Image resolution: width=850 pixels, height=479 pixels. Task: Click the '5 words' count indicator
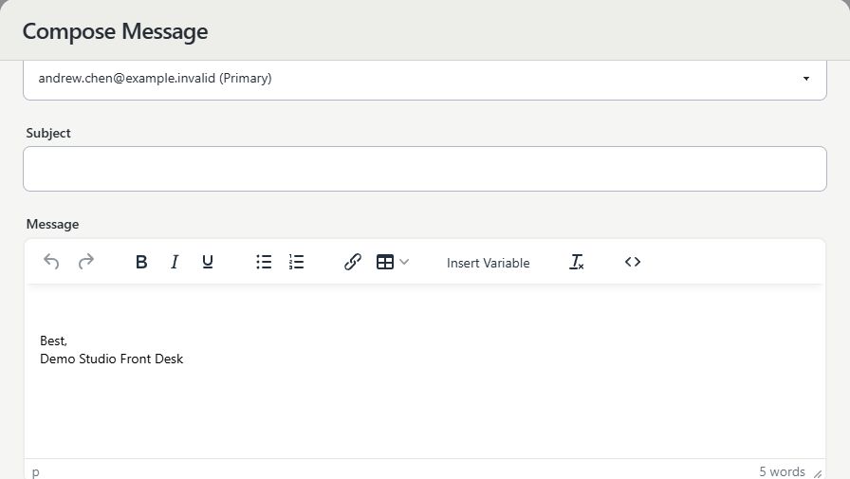pos(782,471)
